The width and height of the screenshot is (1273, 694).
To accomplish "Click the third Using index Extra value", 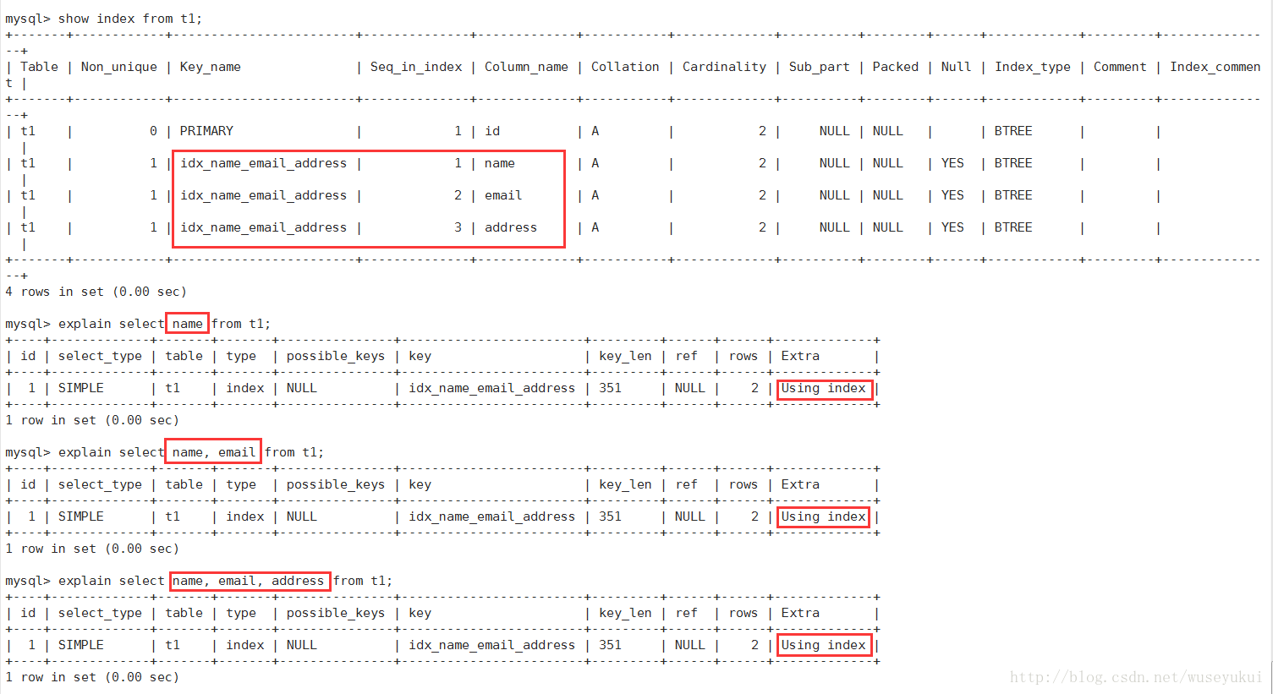I will point(824,645).
